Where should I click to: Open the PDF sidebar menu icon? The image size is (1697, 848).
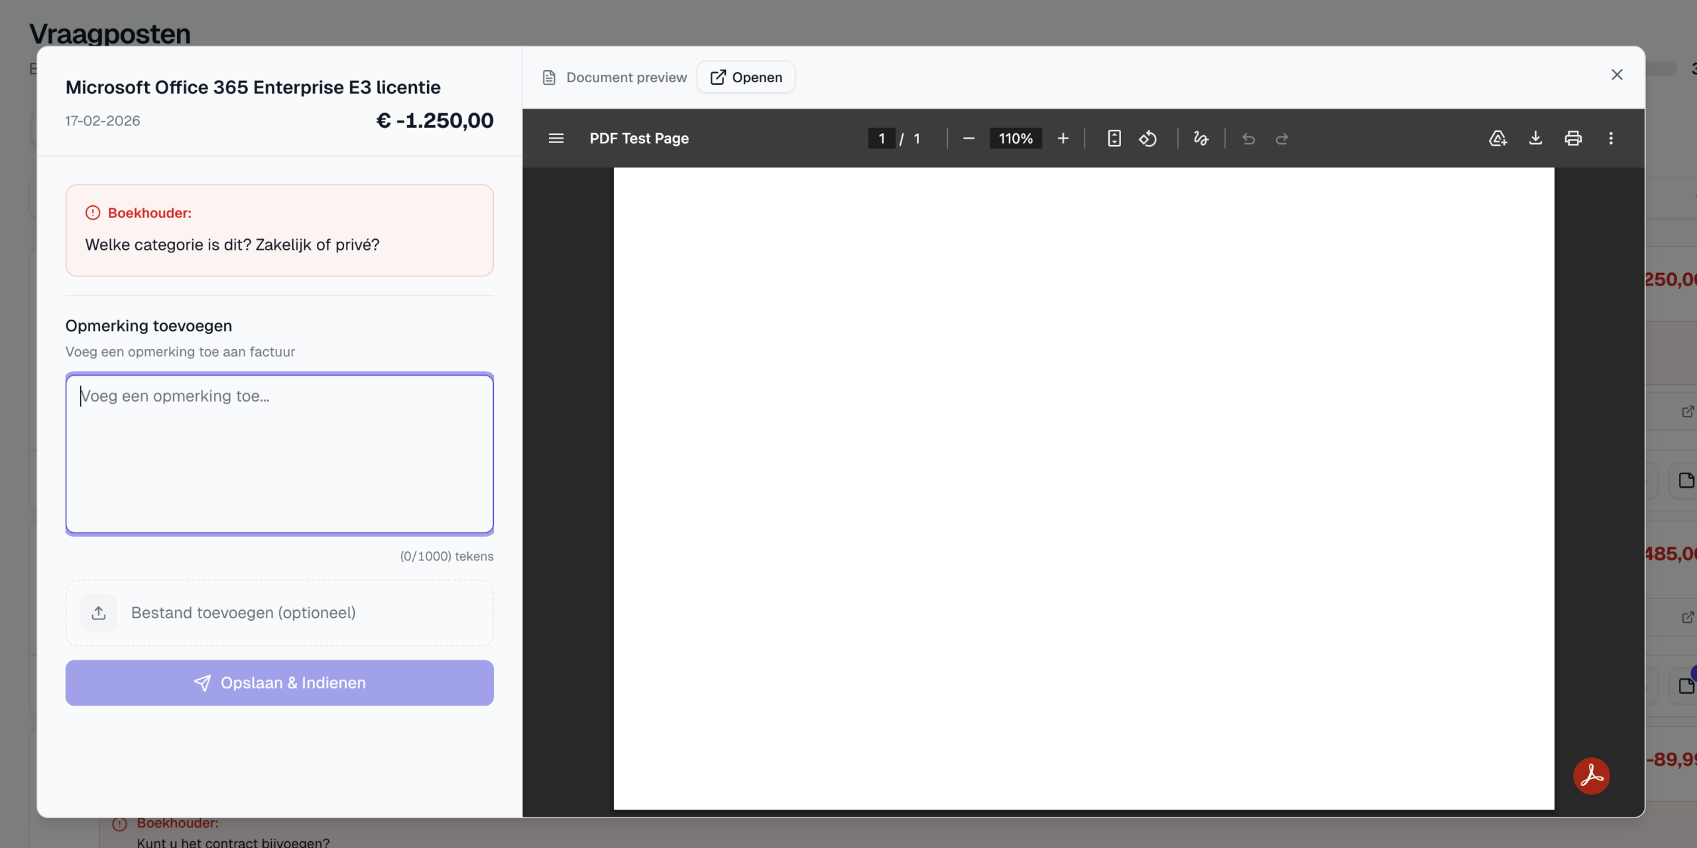coord(556,138)
